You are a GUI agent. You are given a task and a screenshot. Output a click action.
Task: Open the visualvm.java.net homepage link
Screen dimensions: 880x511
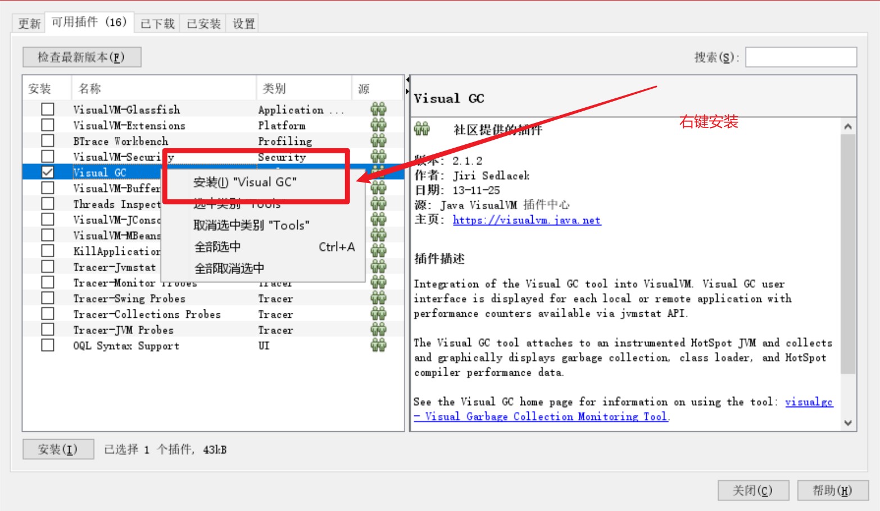527,220
